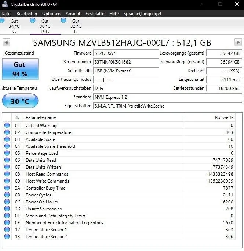Click the Schreibvorgänge value 36894 GB
The image size is (244, 251).
point(224,62)
